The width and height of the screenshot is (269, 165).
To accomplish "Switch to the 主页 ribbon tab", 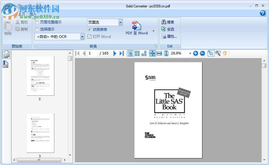I will 22,14.
